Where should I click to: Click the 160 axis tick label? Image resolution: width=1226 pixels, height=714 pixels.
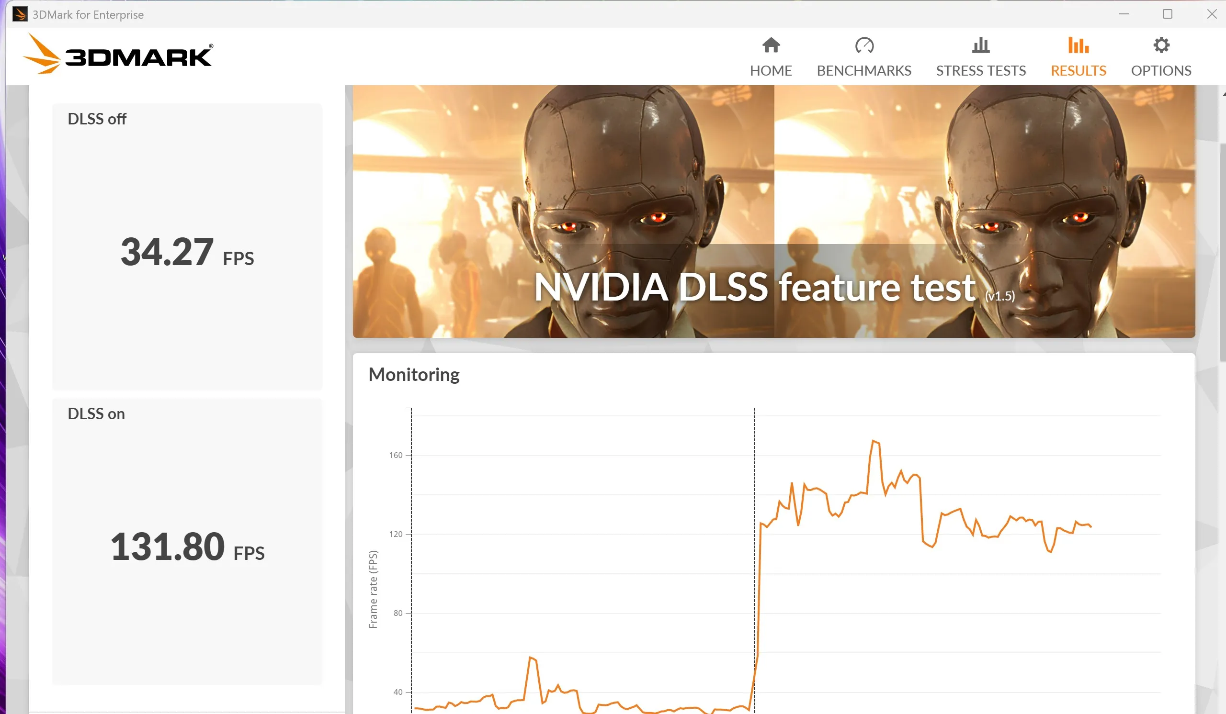396,456
